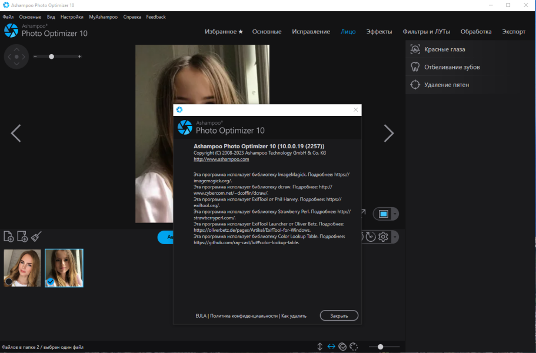Click the Закрыть button in the About dialog
This screenshot has width=536, height=353.
339,316
